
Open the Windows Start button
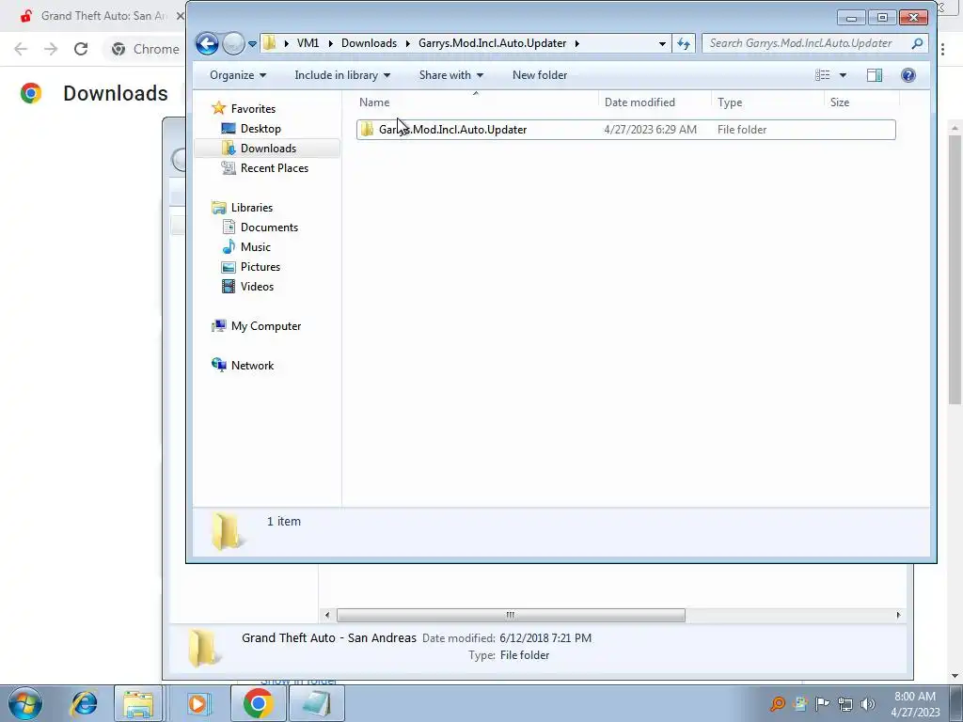(x=25, y=703)
